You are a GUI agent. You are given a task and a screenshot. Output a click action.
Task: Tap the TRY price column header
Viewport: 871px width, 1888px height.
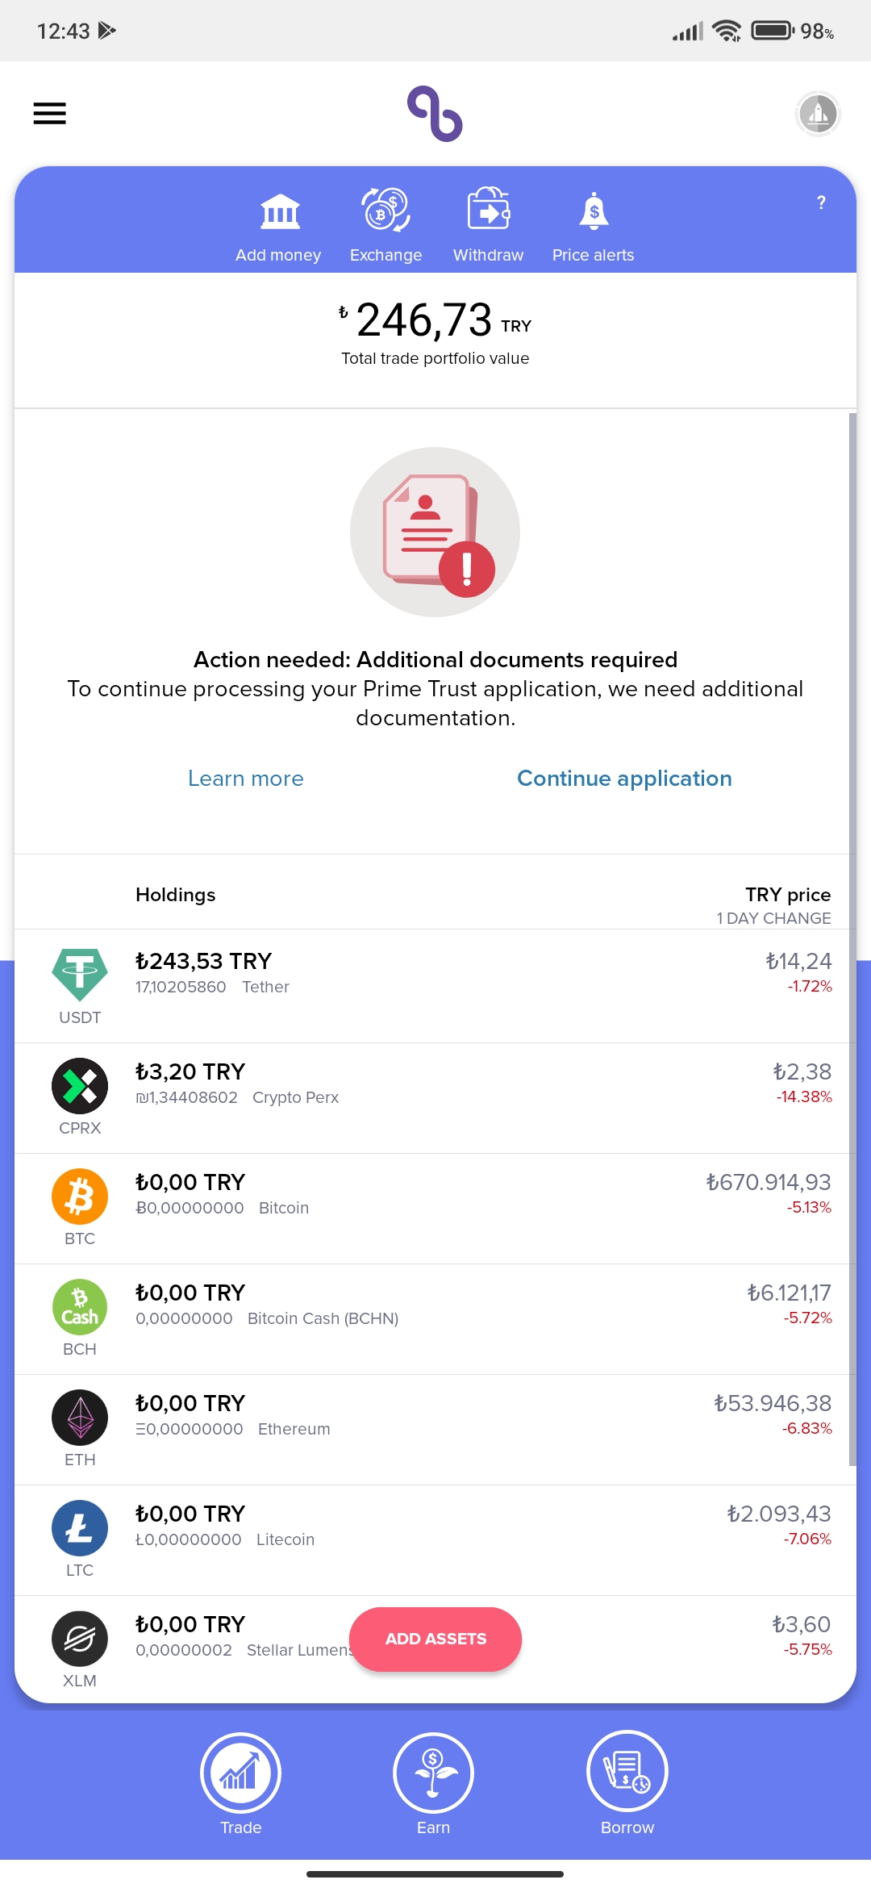(788, 895)
